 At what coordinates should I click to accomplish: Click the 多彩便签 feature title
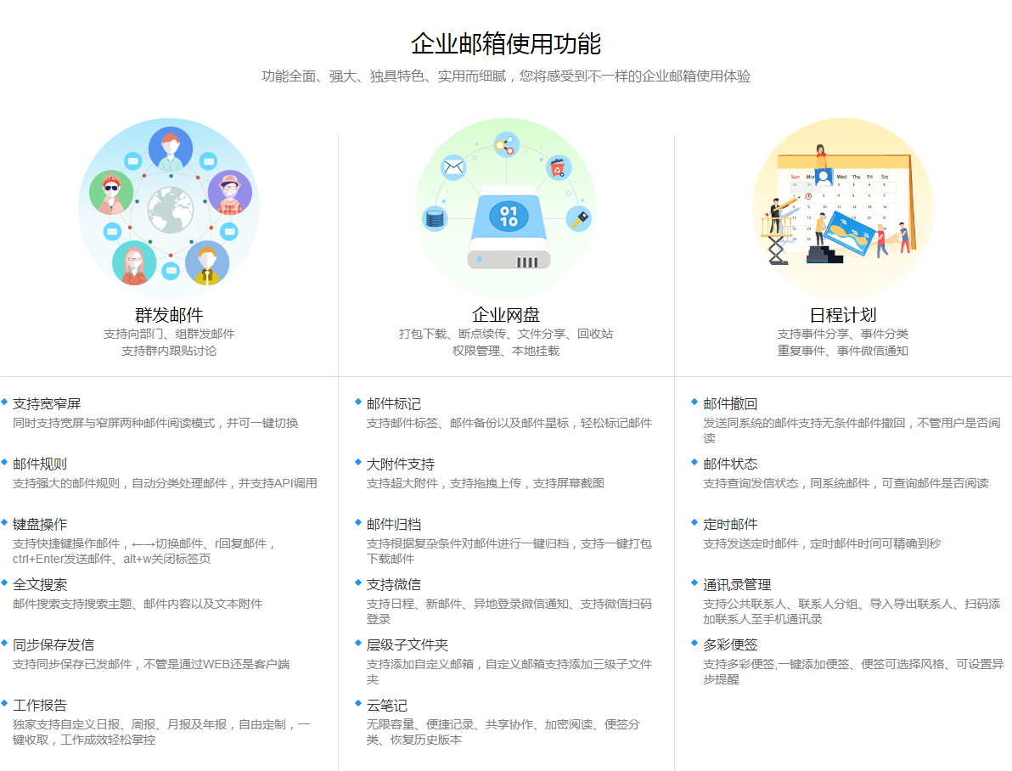click(x=731, y=644)
